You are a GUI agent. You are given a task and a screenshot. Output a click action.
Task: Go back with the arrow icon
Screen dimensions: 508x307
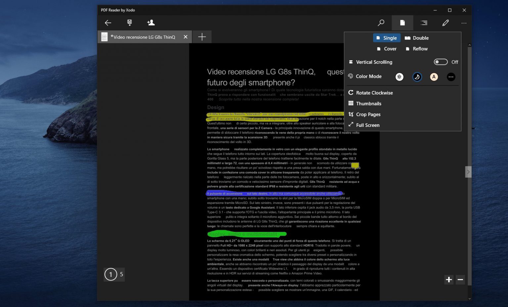(x=108, y=23)
